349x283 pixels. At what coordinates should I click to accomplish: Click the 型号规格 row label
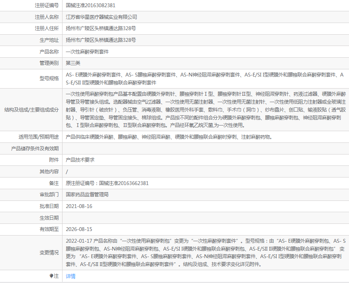[49, 78]
